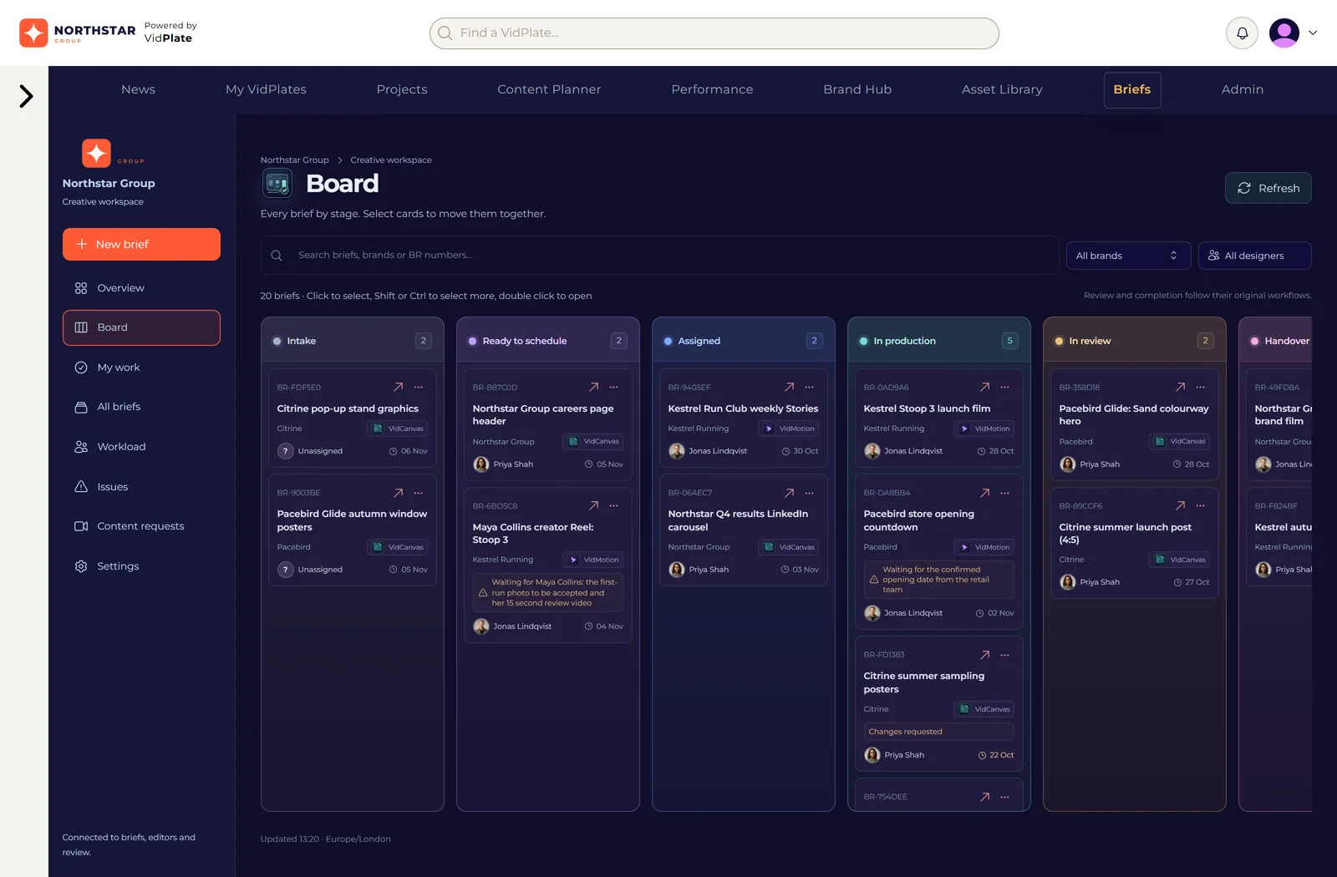Open the Citrine pop-up stand graphics brief arrow

(399, 387)
